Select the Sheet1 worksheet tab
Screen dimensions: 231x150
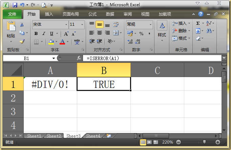pyautogui.click(x=34, y=136)
